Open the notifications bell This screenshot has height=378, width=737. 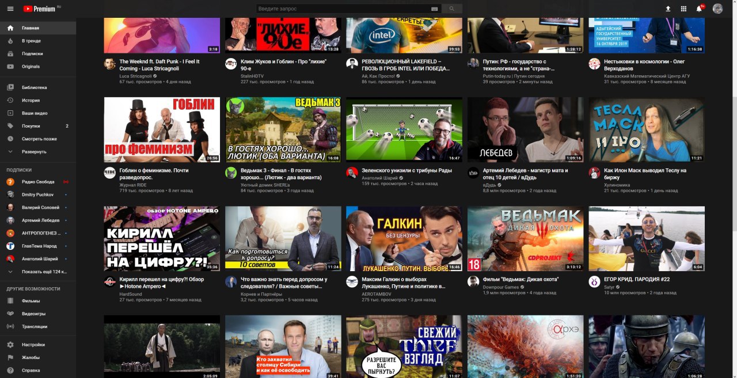(699, 9)
